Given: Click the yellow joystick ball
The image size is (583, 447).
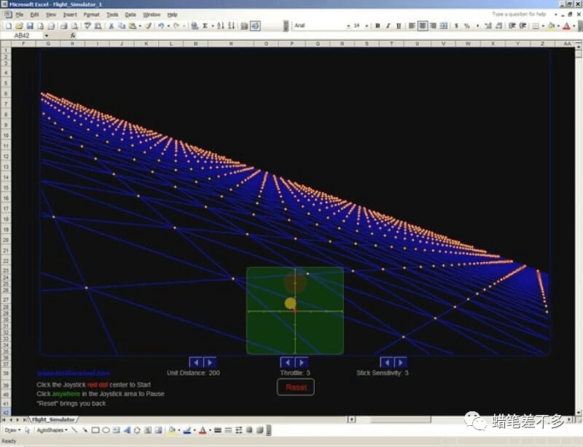Looking at the screenshot, I should pyautogui.click(x=290, y=303).
